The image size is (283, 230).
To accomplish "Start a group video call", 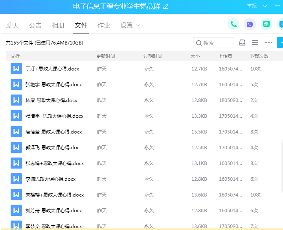I will 250,24.
